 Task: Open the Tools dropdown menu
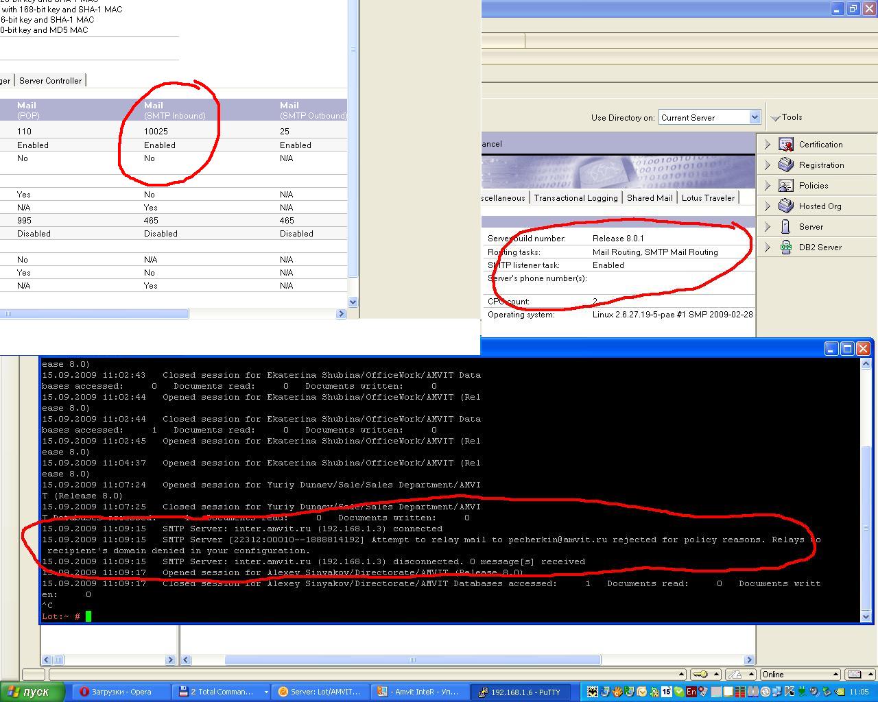click(x=787, y=117)
